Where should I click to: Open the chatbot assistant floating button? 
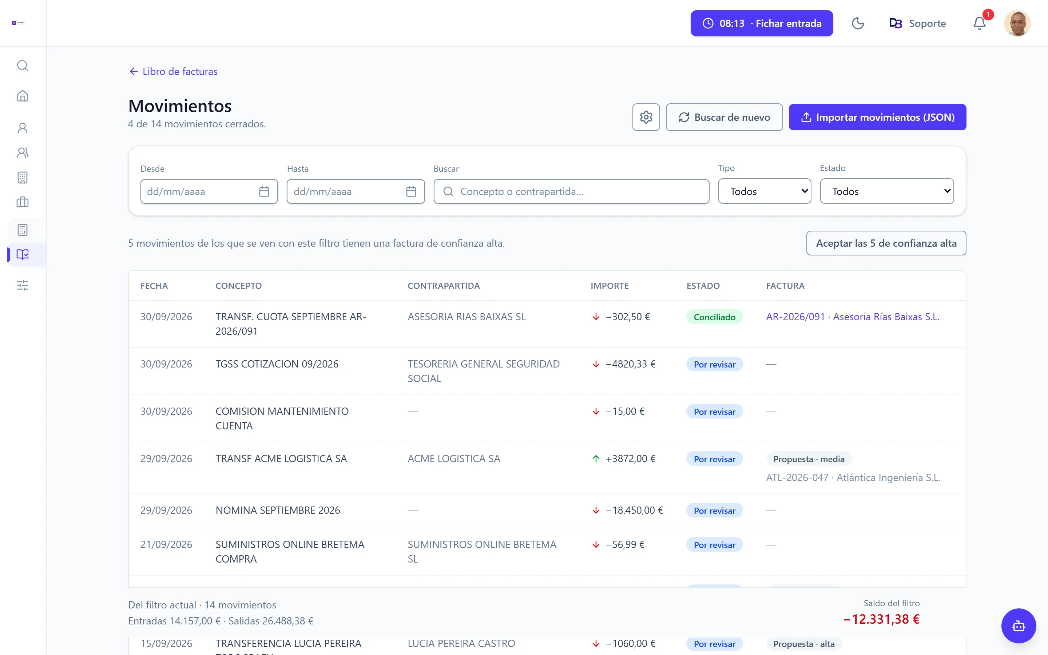pos(1019,626)
